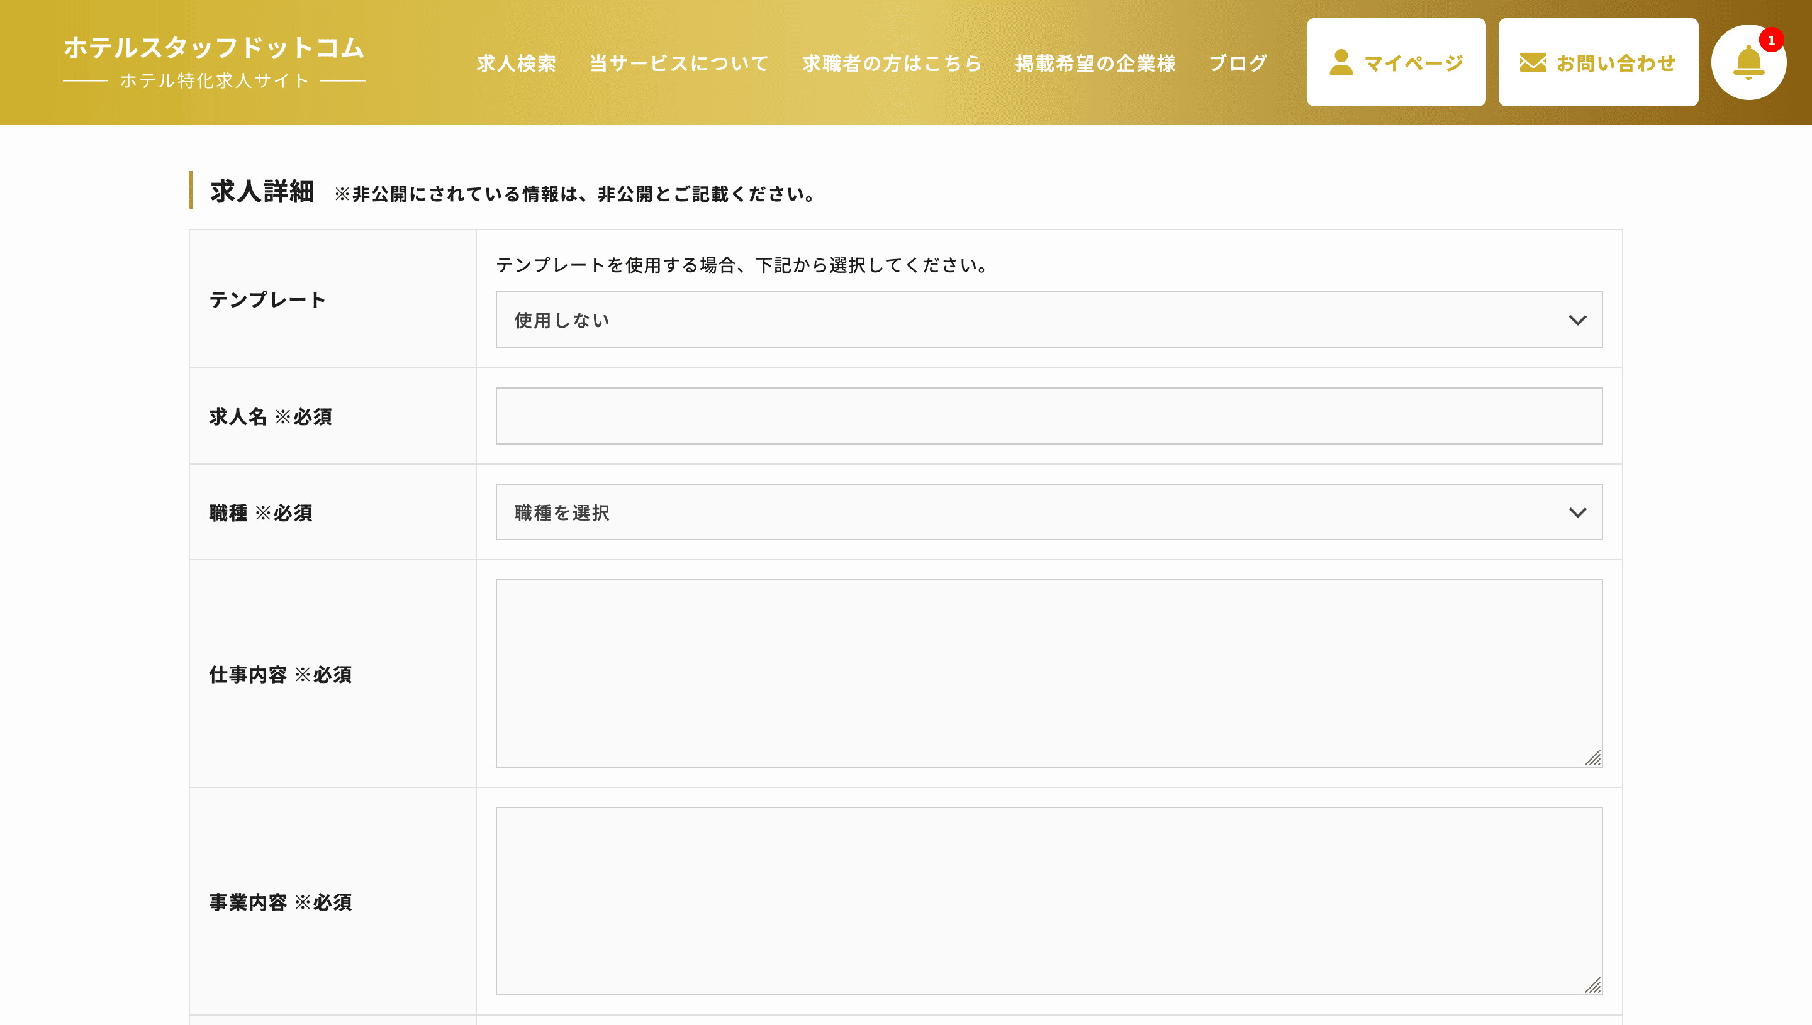Viewport: 1812px width, 1025px height.
Task: Open 求人検索 in the navigation menu
Action: tap(516, 64)
